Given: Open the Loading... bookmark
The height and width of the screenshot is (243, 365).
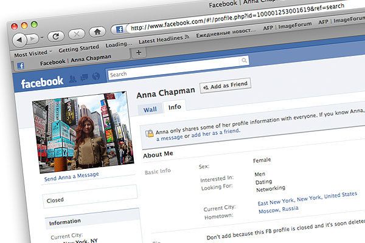Looking at the screenshot, I should [119, 44].
